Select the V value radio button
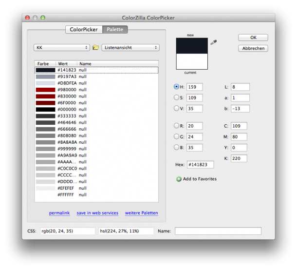The height and width of the screenshot is (270, 297). 176,108
